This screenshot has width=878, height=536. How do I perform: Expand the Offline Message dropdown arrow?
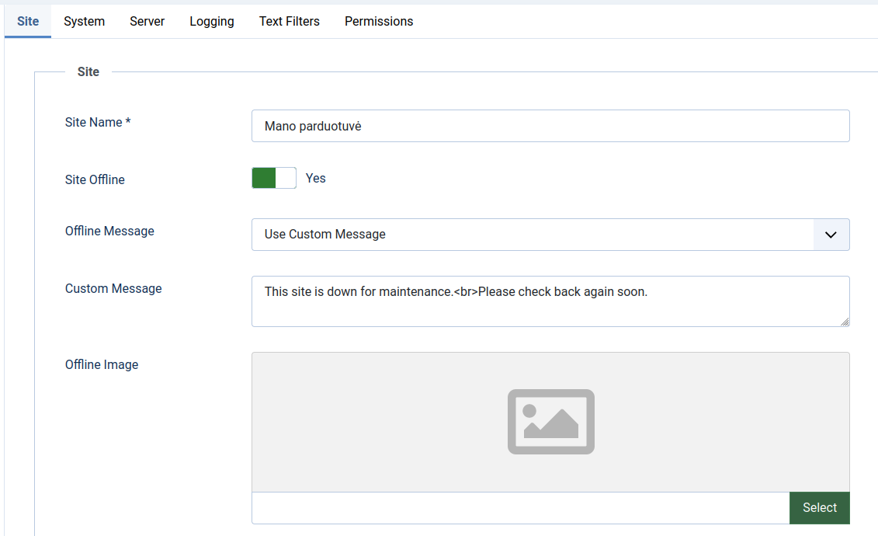[x=831, y=235]
